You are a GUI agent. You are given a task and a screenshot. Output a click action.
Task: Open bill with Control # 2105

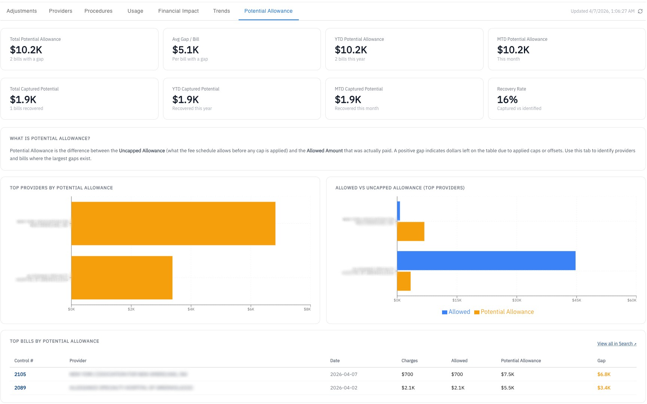coord(20,374)
